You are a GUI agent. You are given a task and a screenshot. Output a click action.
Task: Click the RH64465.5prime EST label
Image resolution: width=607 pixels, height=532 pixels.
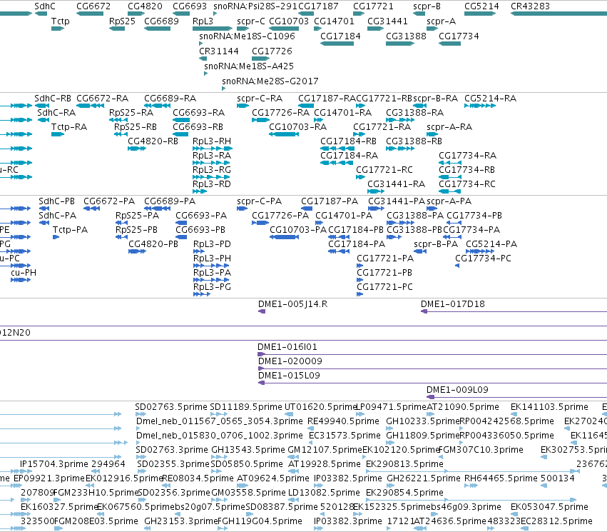click(x=501, y=478)
